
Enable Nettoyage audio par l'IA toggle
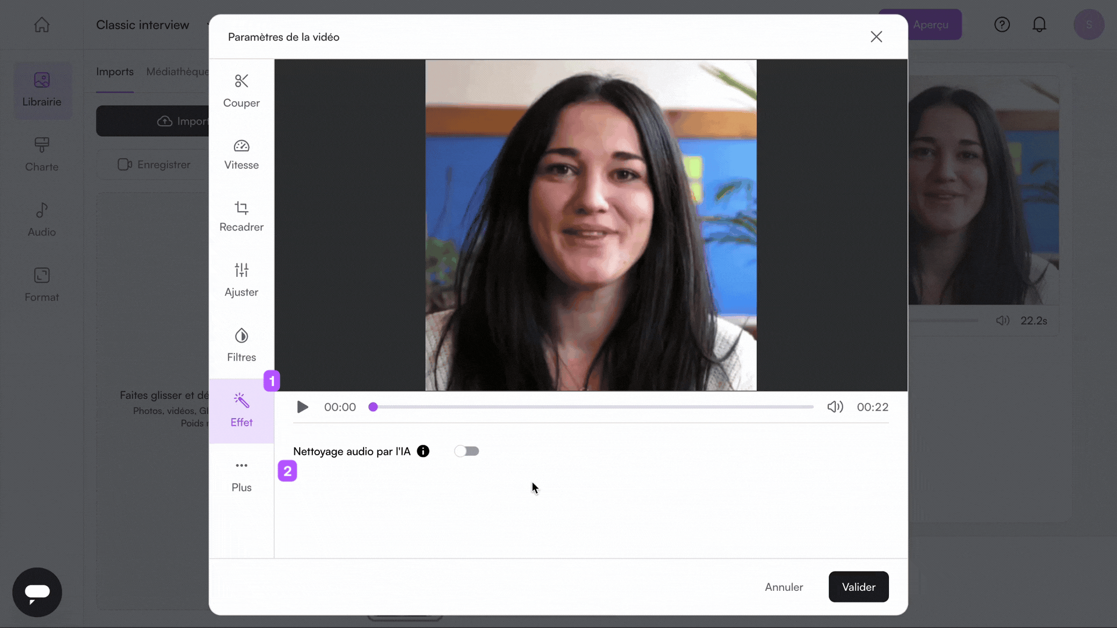click(x=467, y=451)
